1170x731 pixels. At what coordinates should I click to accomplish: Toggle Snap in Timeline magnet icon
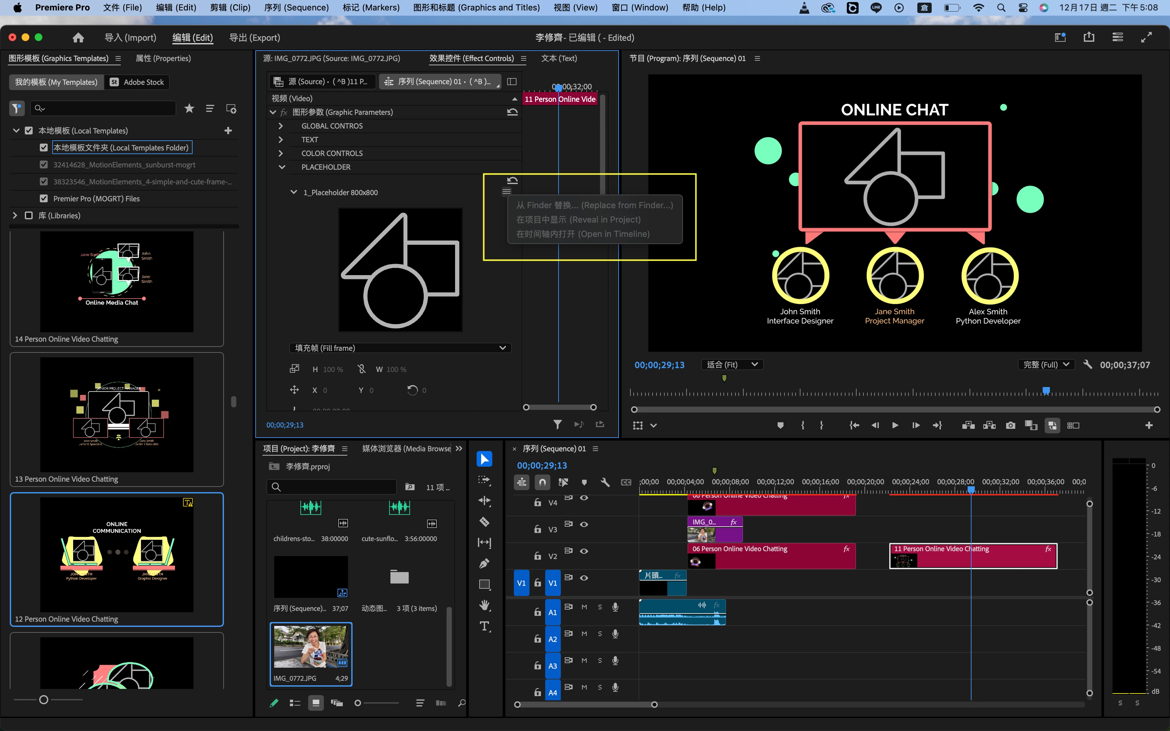tap(543, 482)
